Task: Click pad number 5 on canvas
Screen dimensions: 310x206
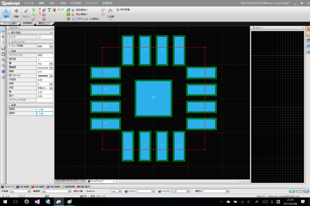Action: [201, 124]
